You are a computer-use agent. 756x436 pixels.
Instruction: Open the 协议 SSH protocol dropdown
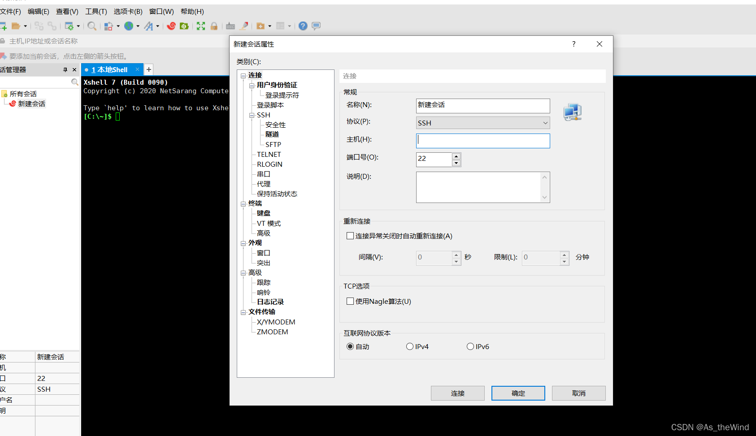[483, 123]
